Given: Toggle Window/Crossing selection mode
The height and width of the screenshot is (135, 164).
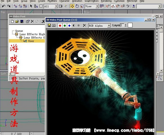Looking at the screenshot, I should click(x=61, y=6).
